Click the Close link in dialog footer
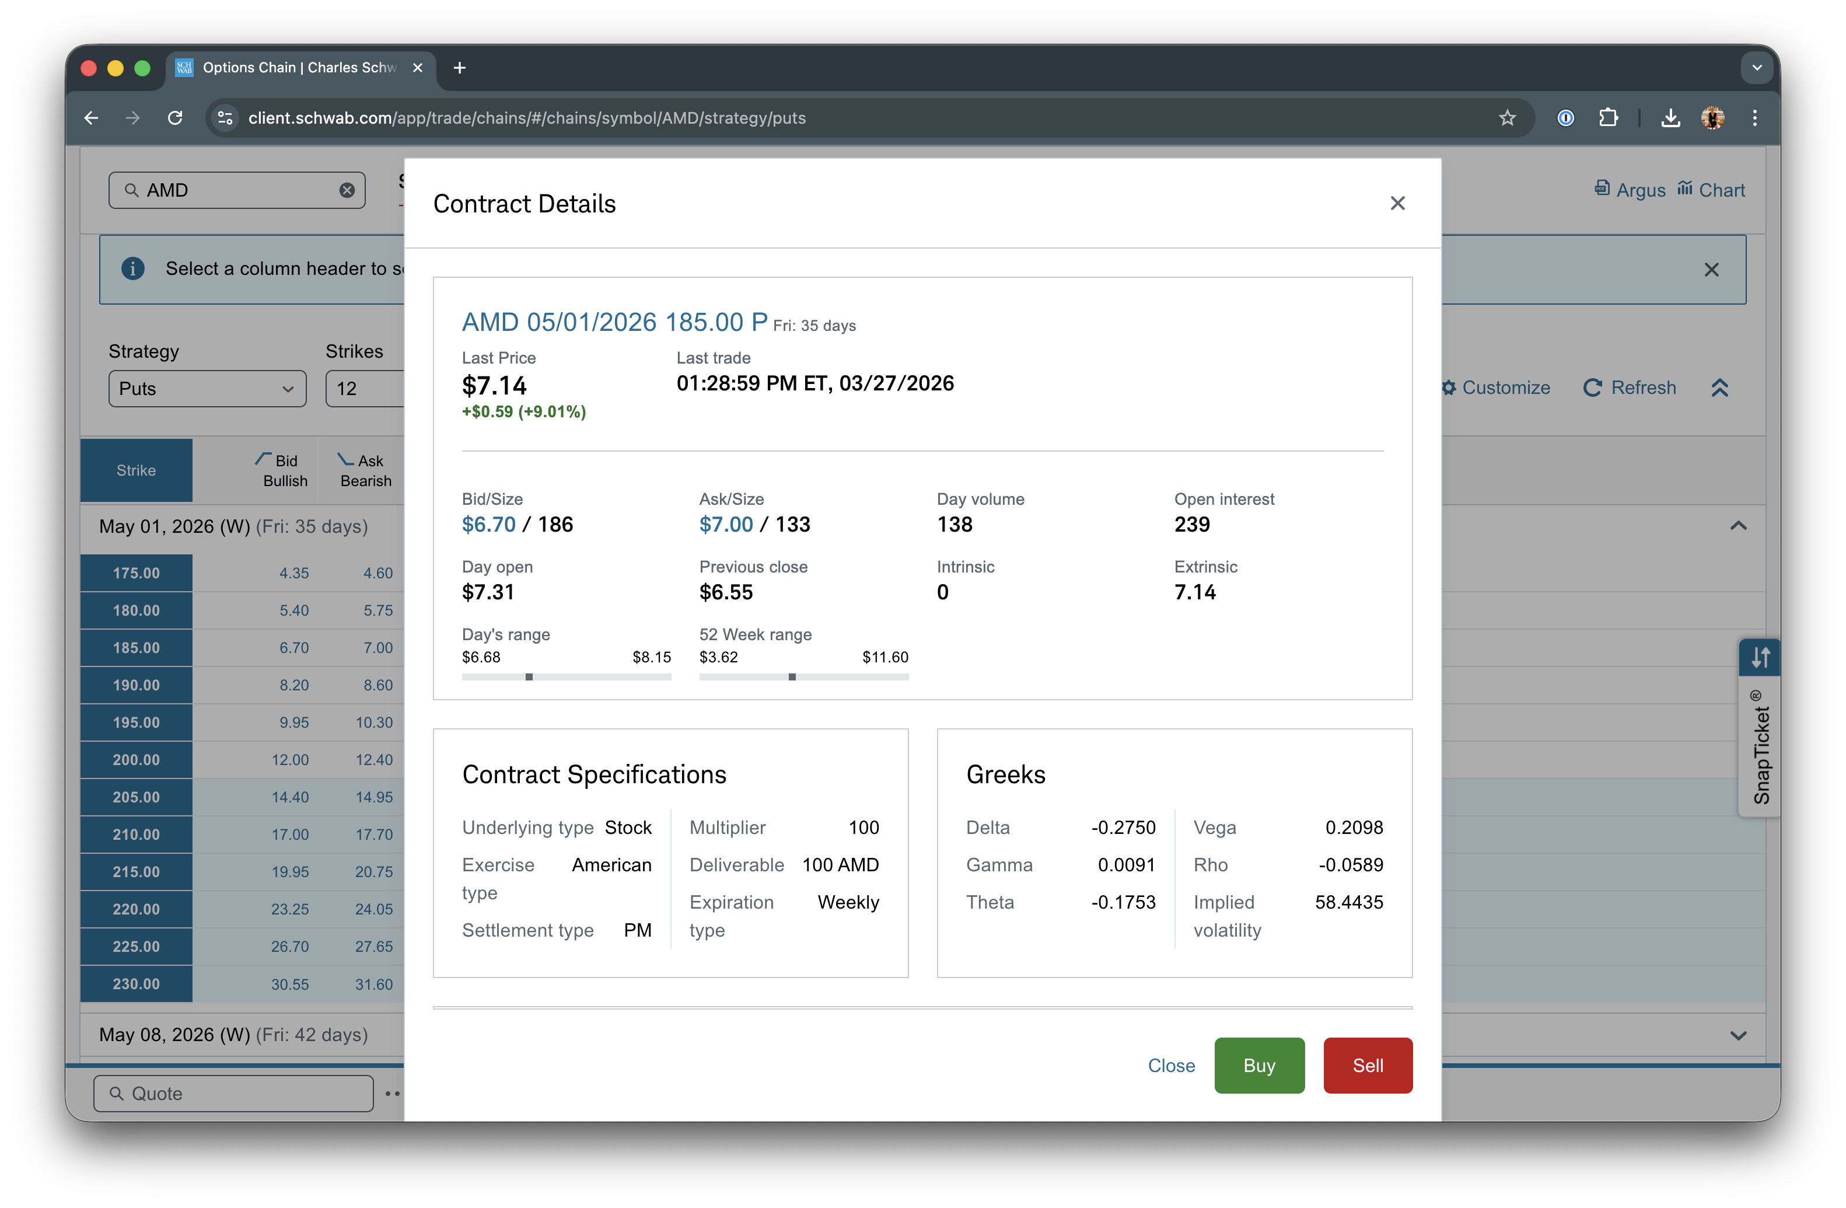The image size is (1846, 1208). (1171, 1065)
